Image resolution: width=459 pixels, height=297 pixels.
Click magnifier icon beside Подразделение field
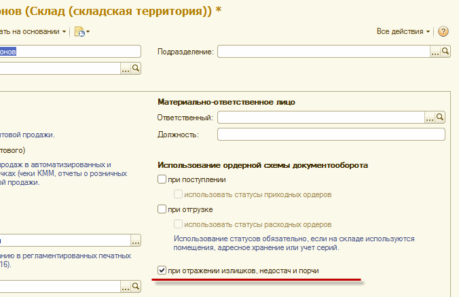click(445, 52)
